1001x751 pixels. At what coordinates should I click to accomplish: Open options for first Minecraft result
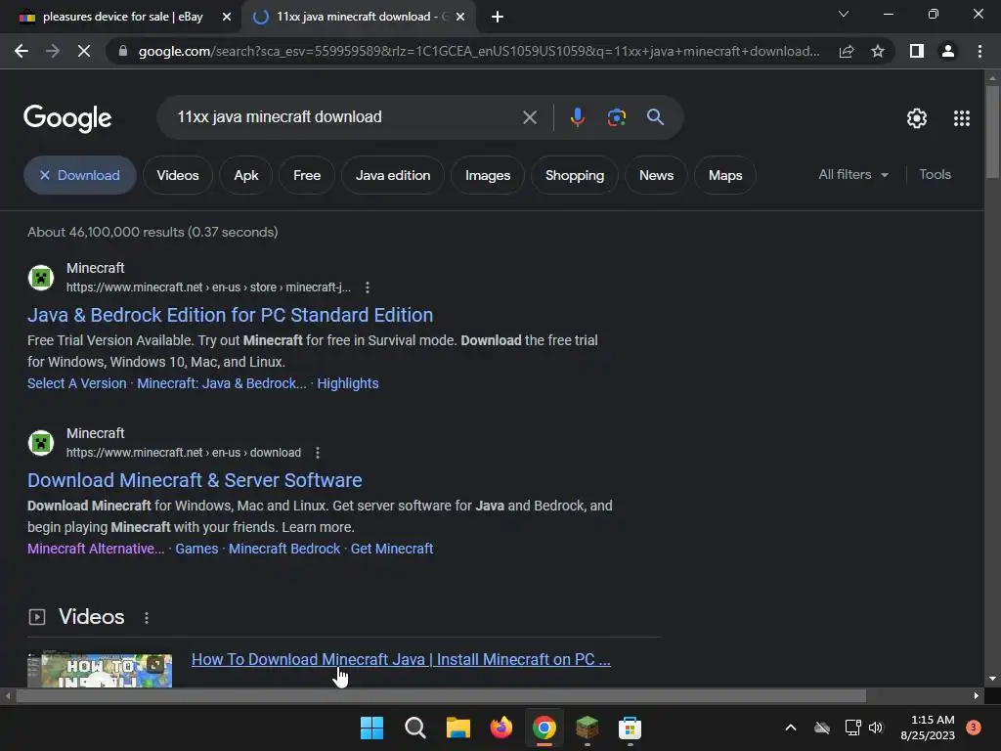pyautogui.click(x=368, y=287)
